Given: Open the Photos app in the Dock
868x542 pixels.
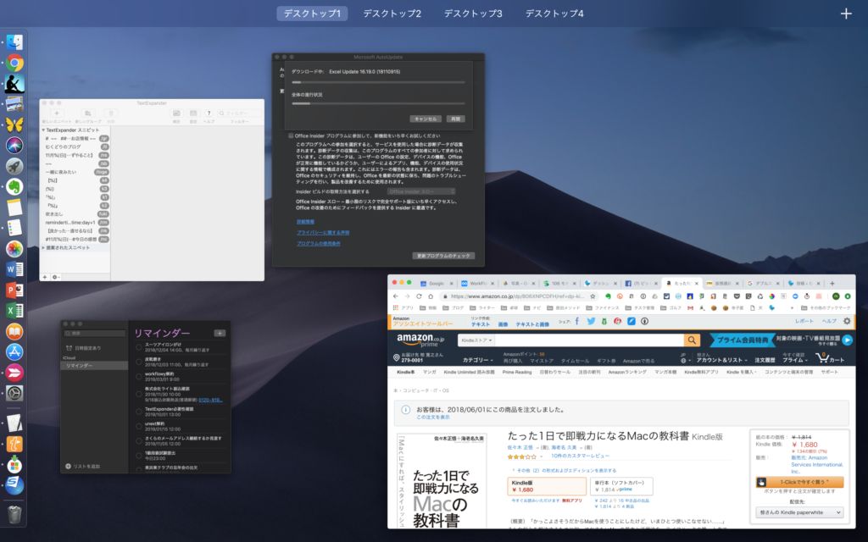Looking at the screenshot, I should [x=14, y=248].
